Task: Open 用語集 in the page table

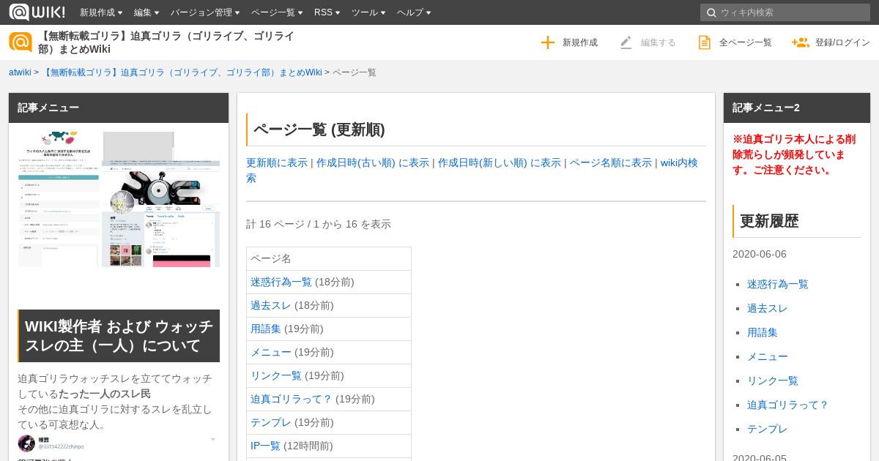Action: [x=266, y=329]
